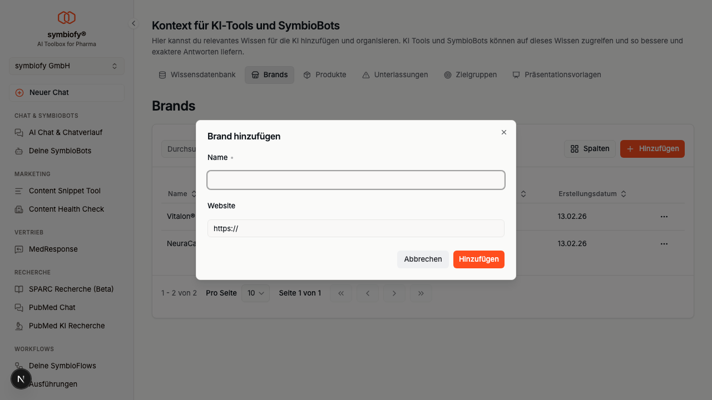Go to the next page arrow

[394, 293]
